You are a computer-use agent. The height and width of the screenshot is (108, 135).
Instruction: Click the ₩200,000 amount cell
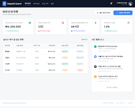click(x=51, y=64)
